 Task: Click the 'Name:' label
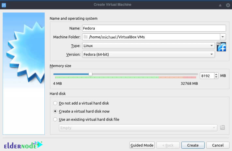coord(75,28)
